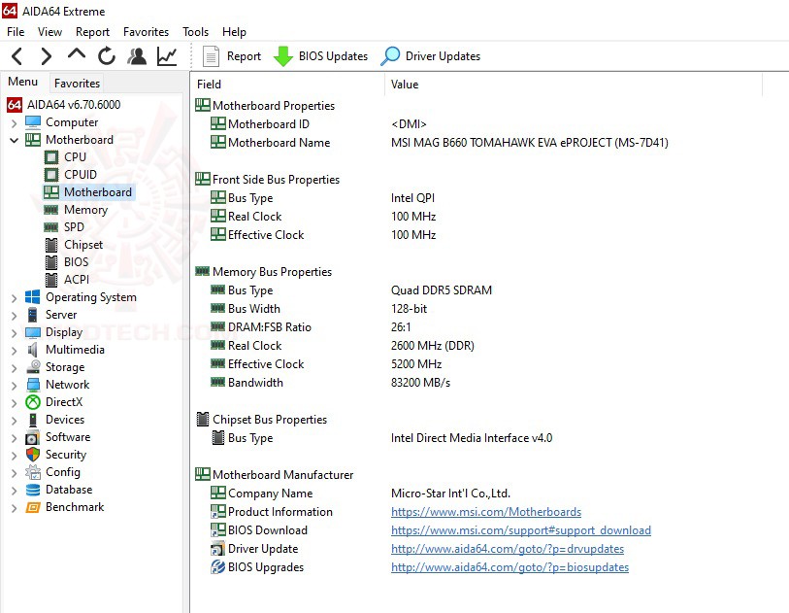Click the value 'Intel Direct Media Interface v4.0'
The image size is (789, 613).
click(x=472, y=438)
